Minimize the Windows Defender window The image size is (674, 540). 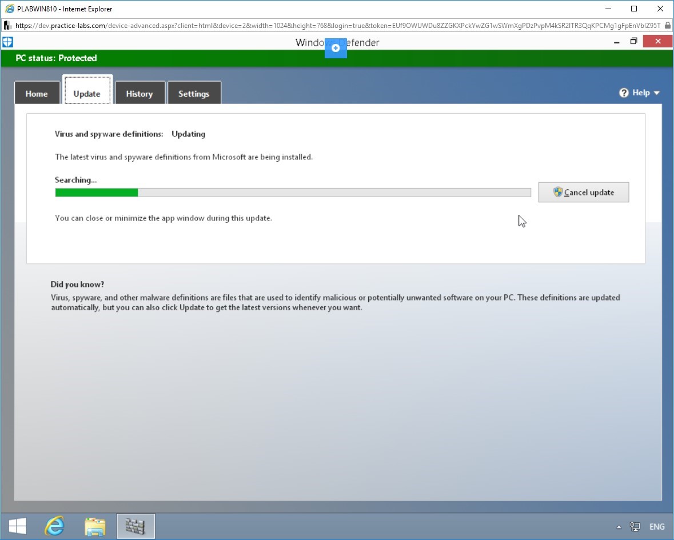click(617, 42)
